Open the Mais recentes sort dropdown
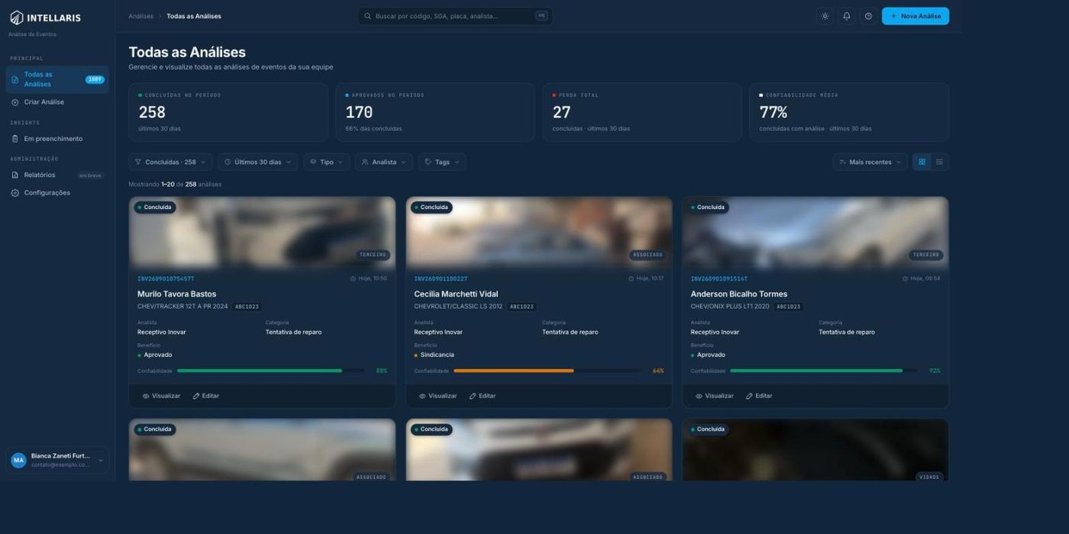Viewport: 1069px width, 534px height. click(870, 162)
